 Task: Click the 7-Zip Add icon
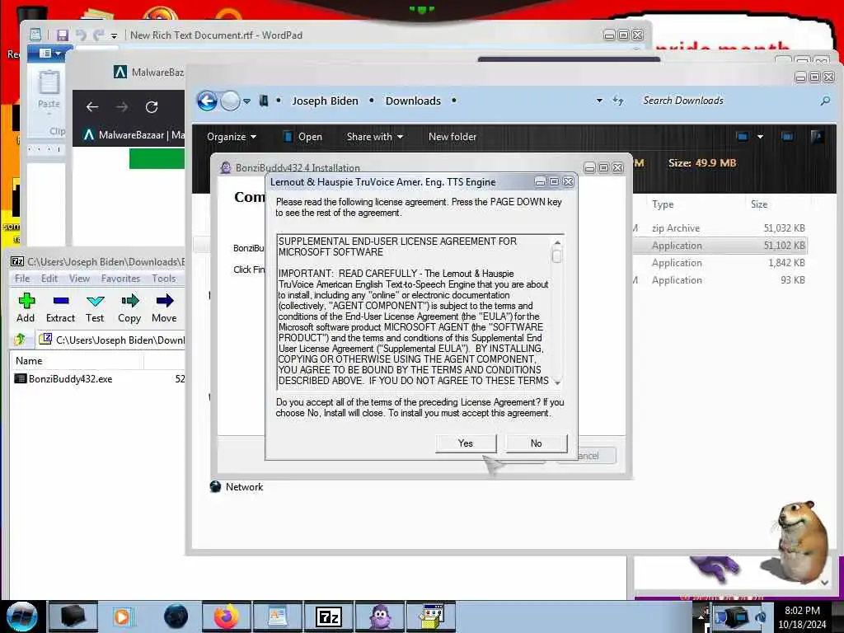coord(26,308)
